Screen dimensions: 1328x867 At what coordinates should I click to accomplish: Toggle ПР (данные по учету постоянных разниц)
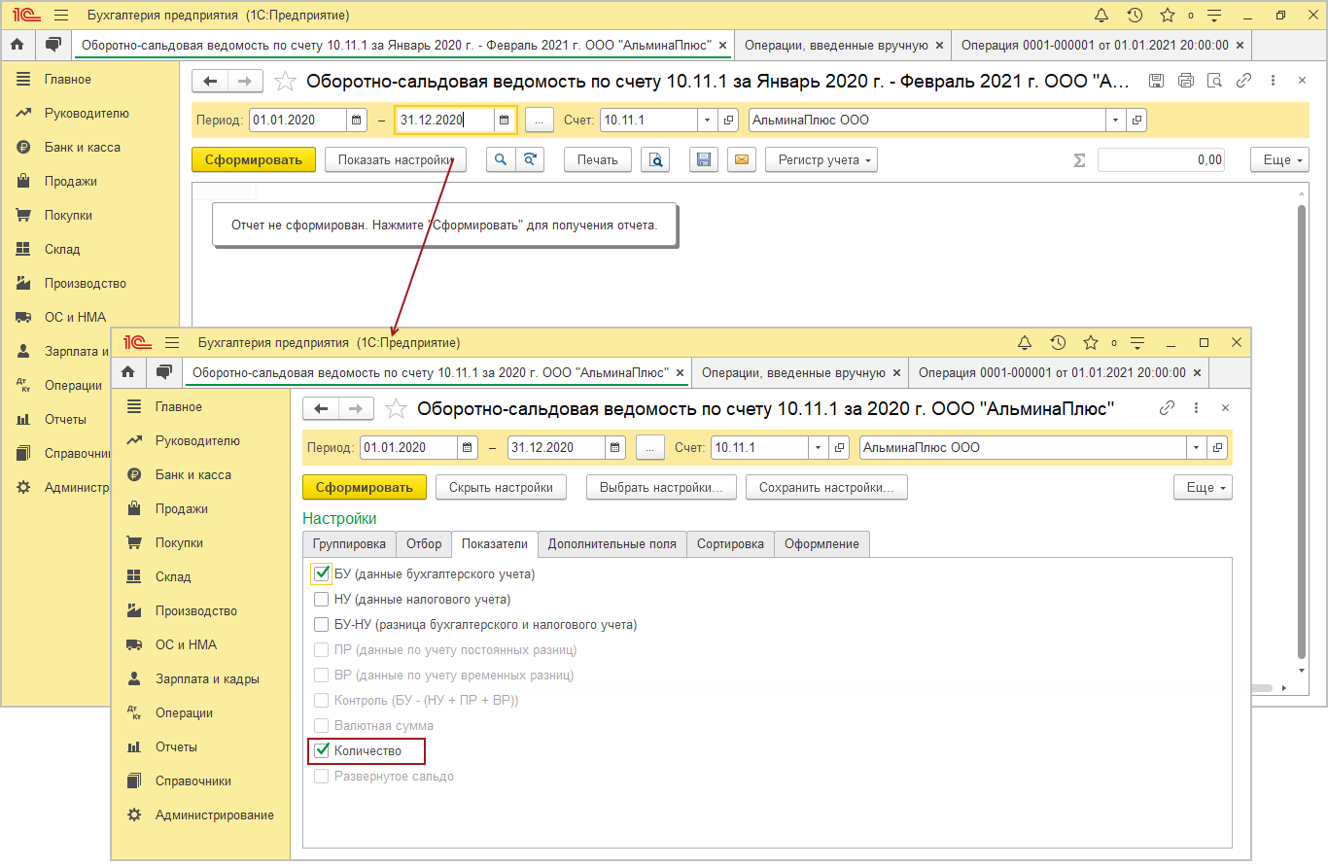(x=322, y=649)
